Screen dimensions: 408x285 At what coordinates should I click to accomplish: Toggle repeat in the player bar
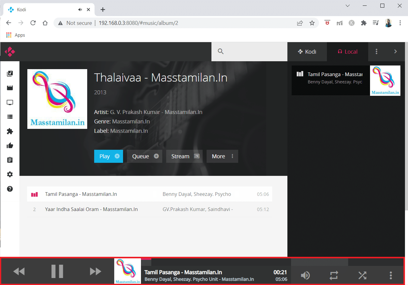(334, 275)
